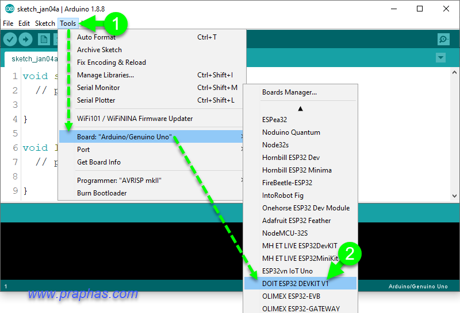Click the Verify checkmark toolbar icon
Screen dimensions: 460x313
pos(10,39)
